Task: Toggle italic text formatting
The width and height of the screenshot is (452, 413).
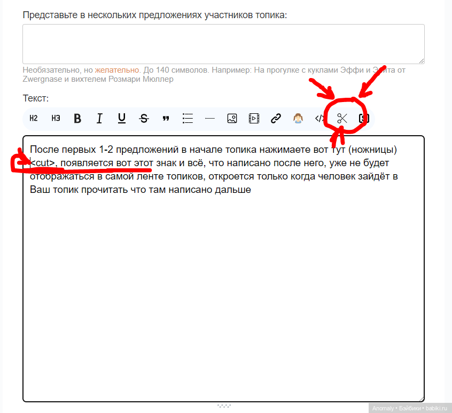Action: pos(99,119)
